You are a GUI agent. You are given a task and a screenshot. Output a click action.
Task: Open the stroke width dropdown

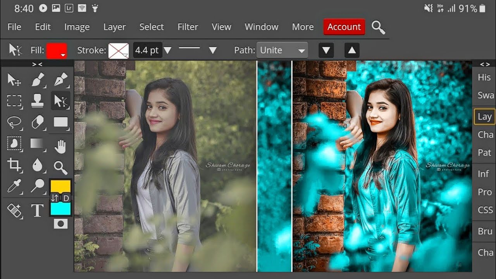167,50
